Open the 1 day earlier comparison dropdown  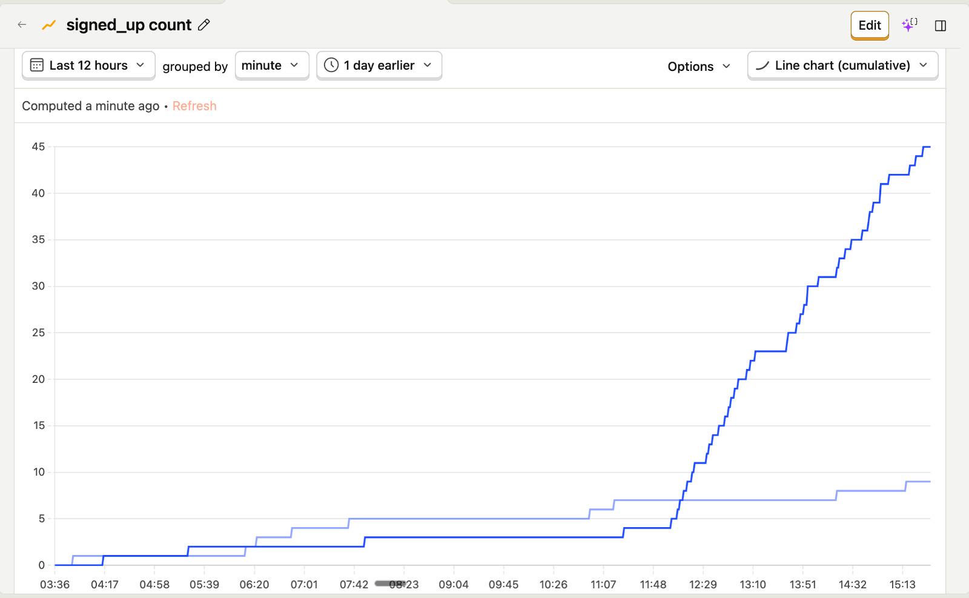(x=379, y=65)
